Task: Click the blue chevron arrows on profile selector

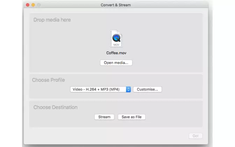Action: [128, 89]
